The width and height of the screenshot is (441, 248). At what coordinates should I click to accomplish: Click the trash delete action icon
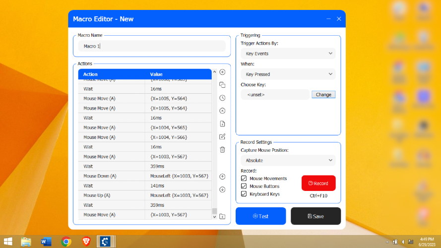point(222,150)
